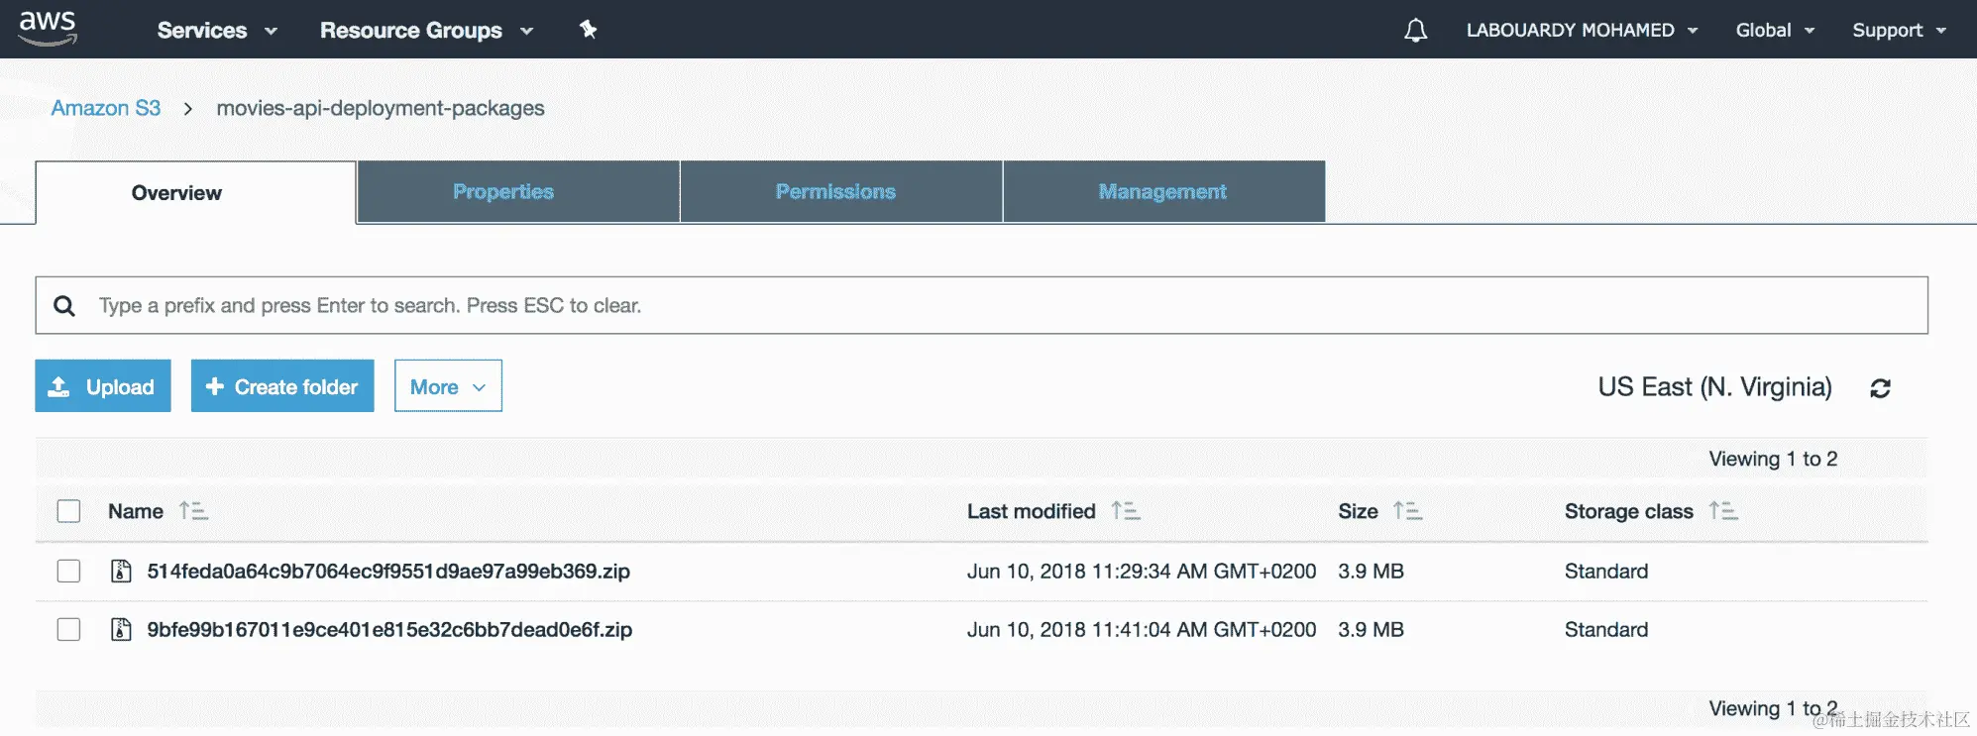
Task: Go to Amazon S3 breadcrumb link
Action: pyautogui.click(x=106, y=108)
